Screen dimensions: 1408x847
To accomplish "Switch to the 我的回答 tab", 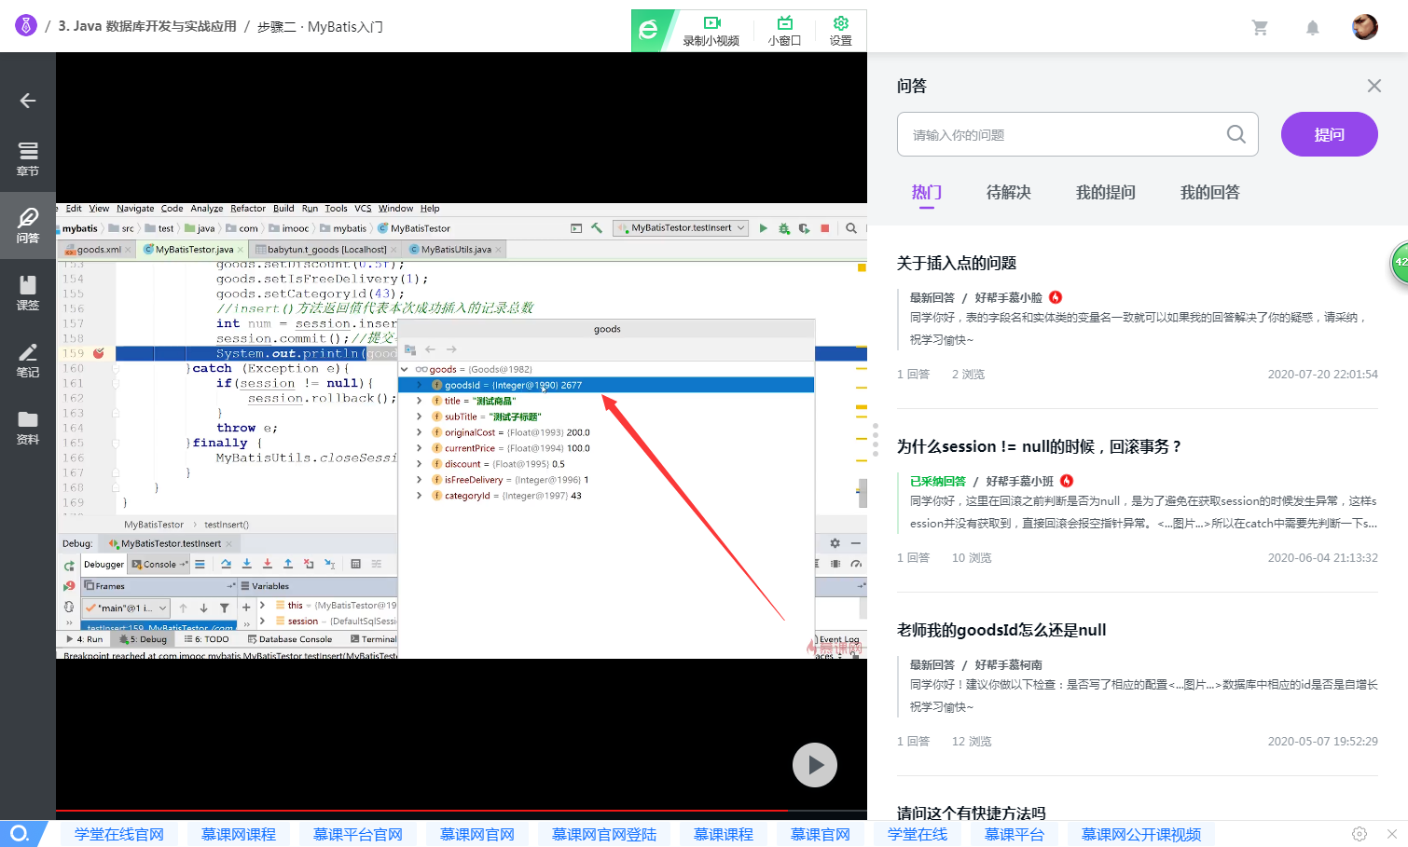I will (1210, 192).
